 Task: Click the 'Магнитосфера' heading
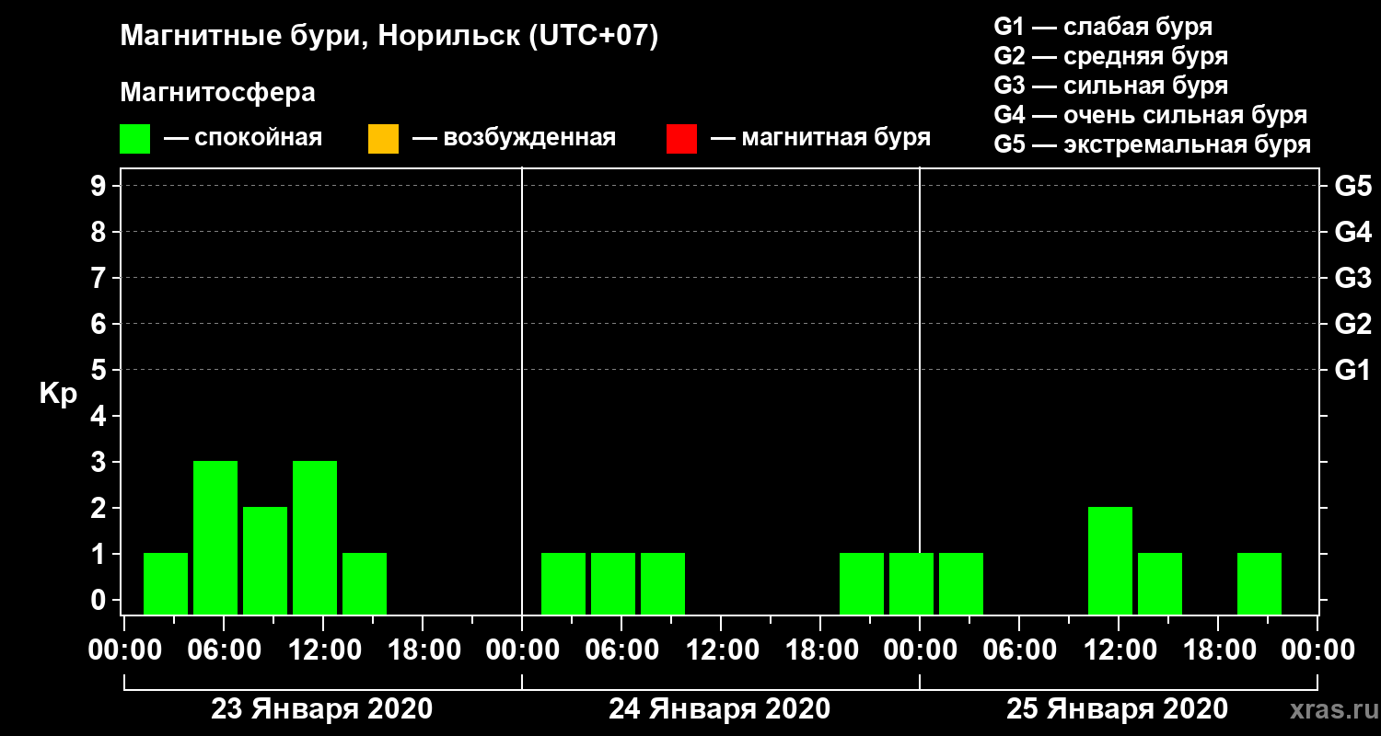(x=218, y=93)
